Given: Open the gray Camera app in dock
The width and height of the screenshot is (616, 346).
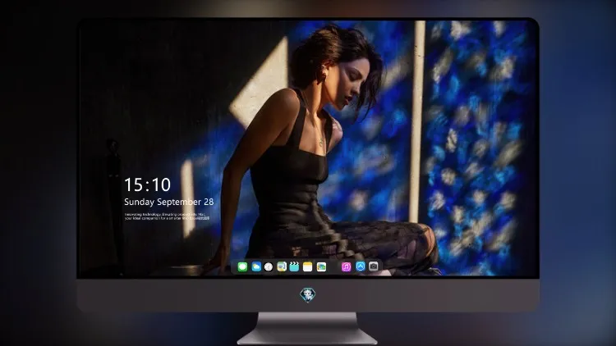Looking at the screenshot, I should click(x=374, y=266).
